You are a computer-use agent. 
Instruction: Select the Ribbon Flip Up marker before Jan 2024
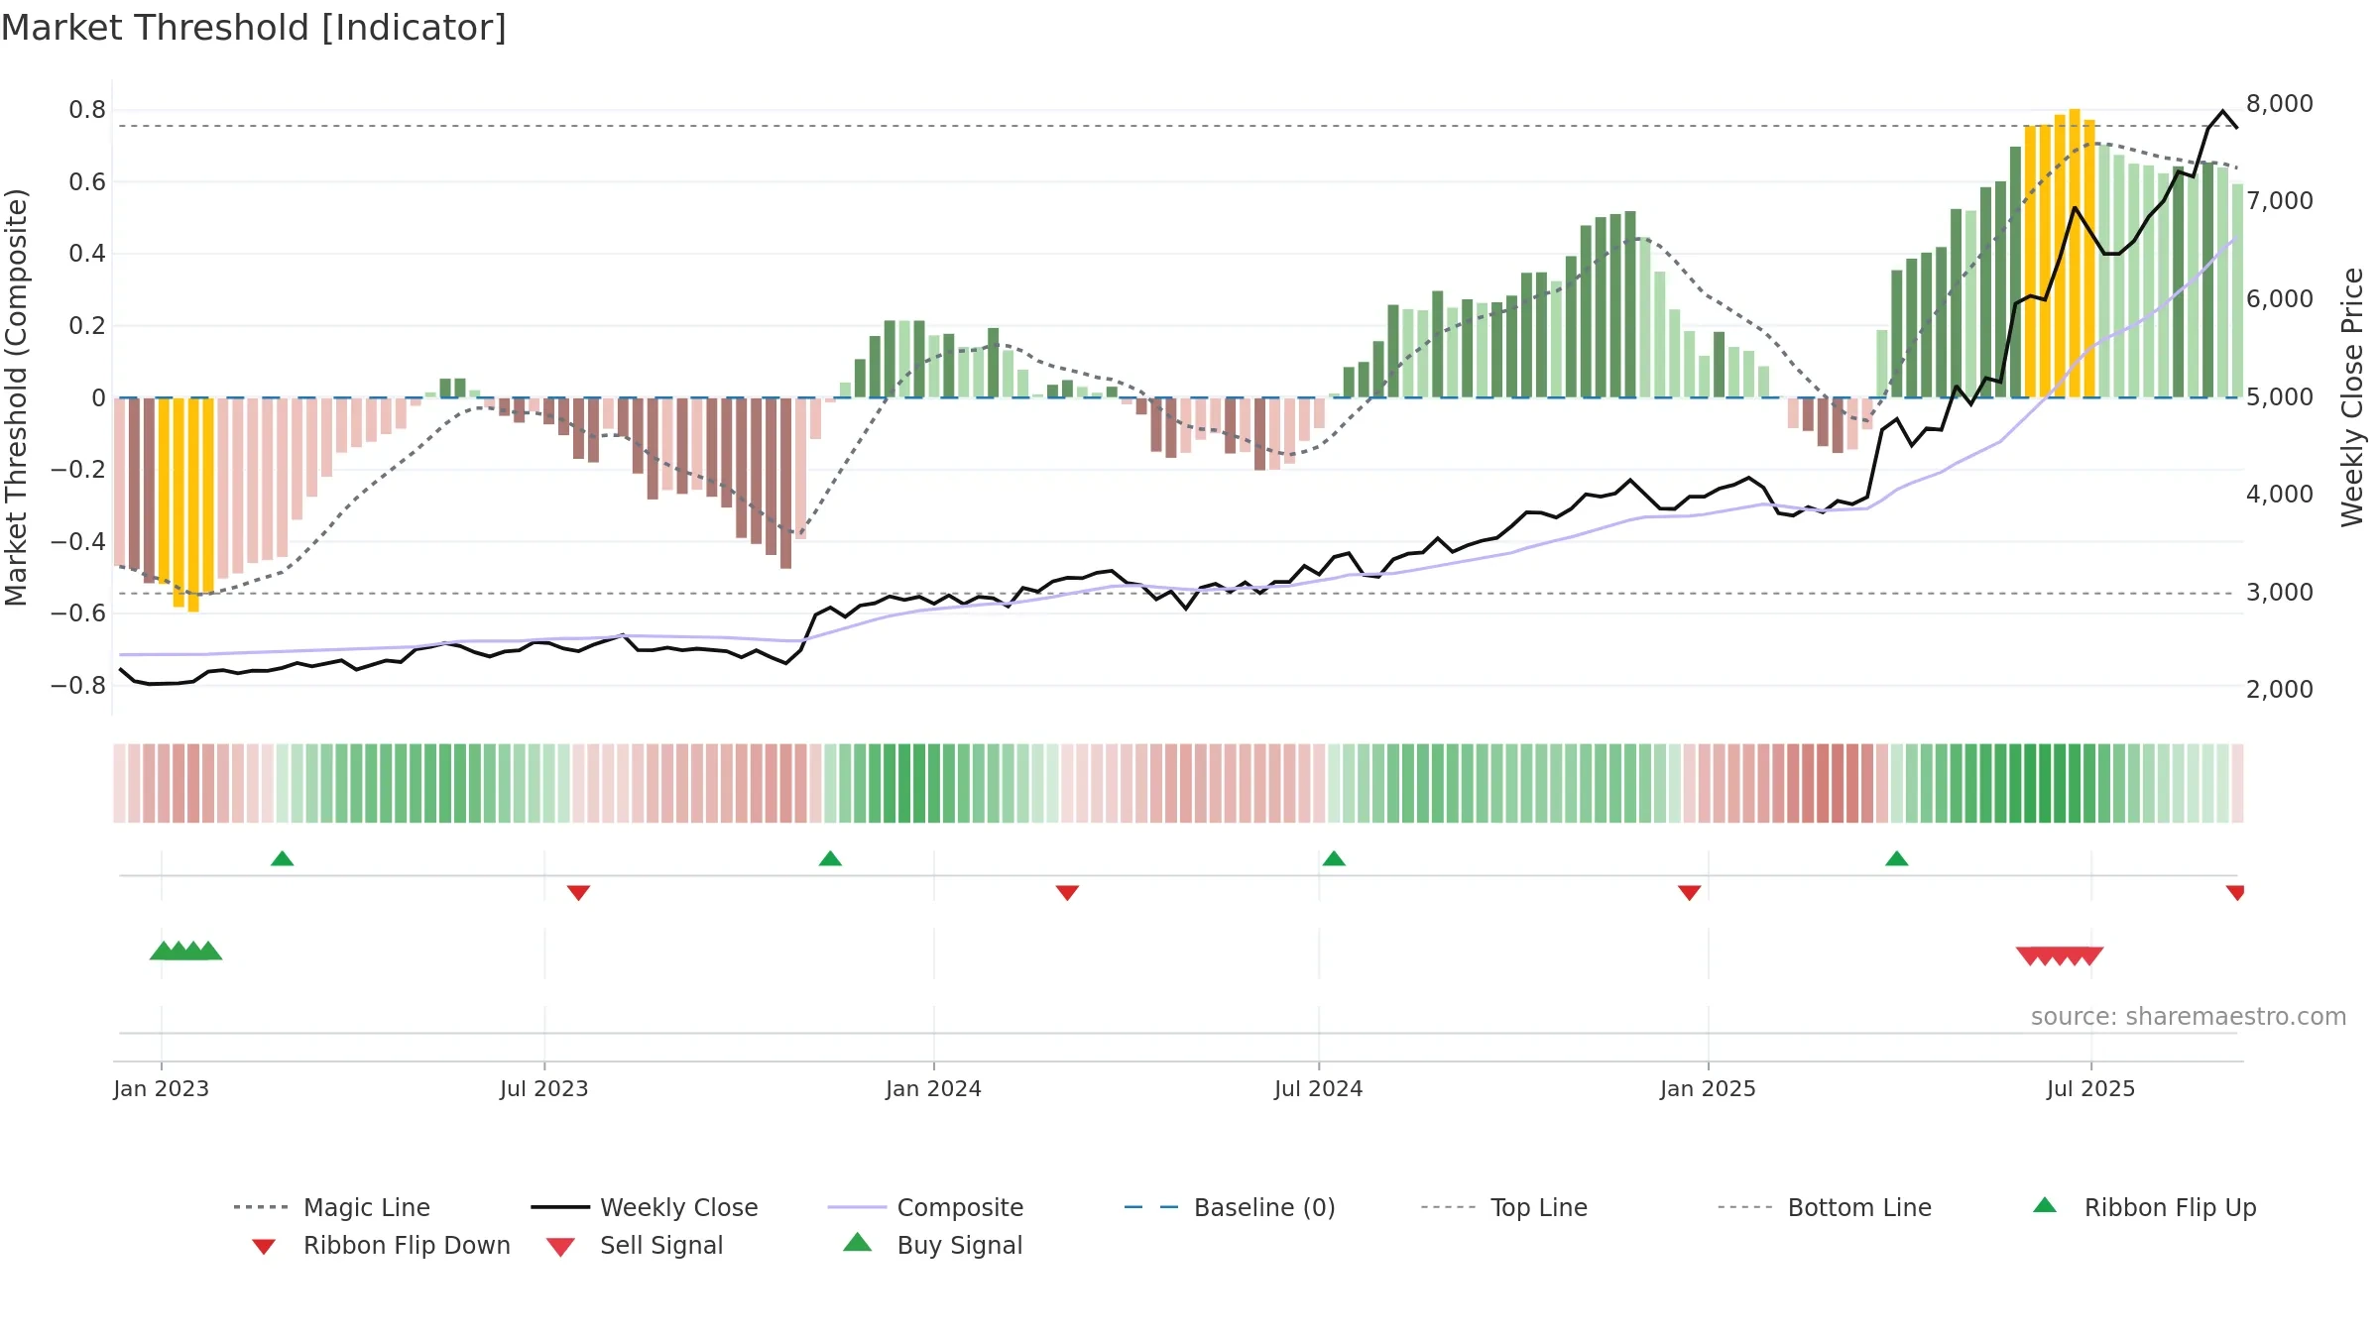pyautogui.click(x=830, y=858)
